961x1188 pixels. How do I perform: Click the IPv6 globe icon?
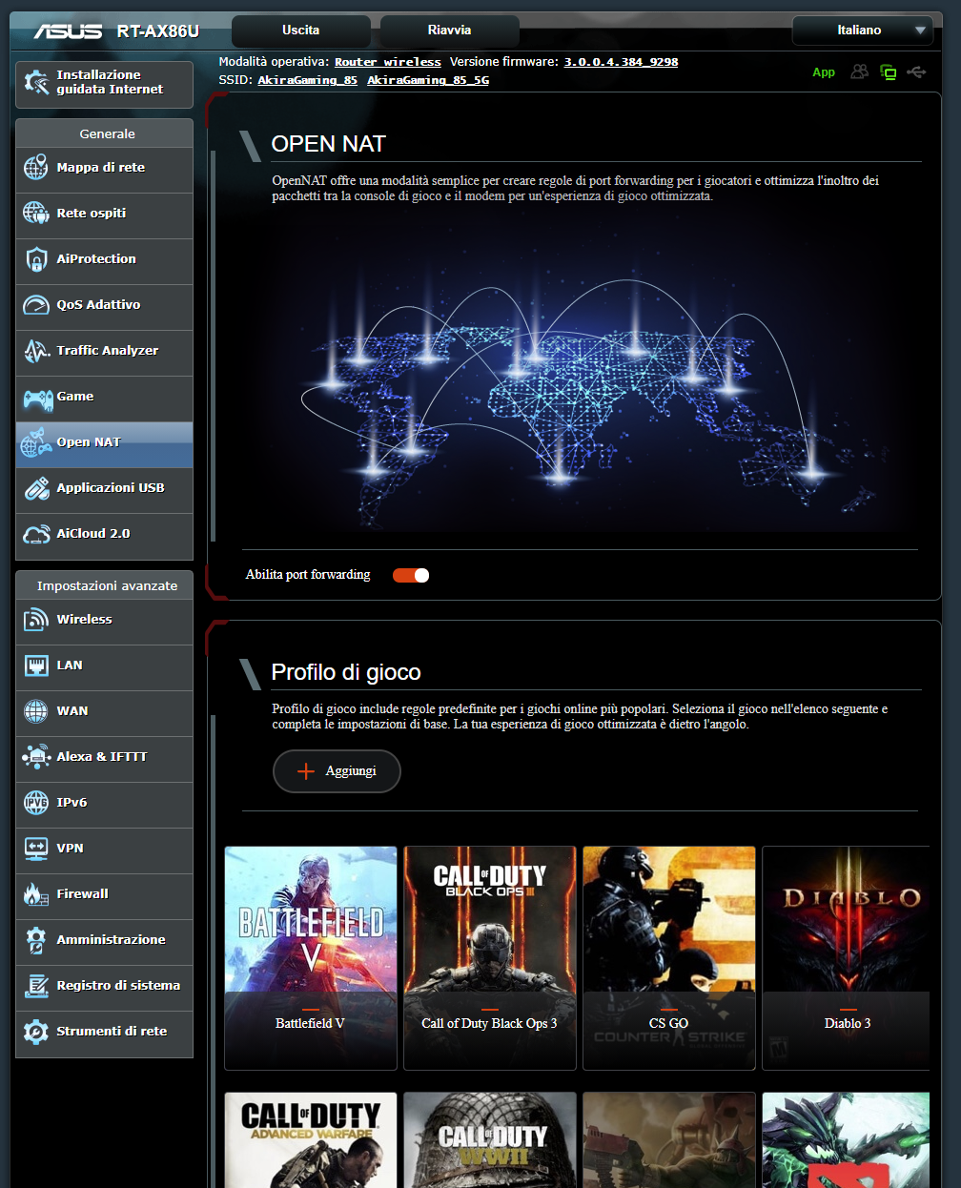pos(36,803)
